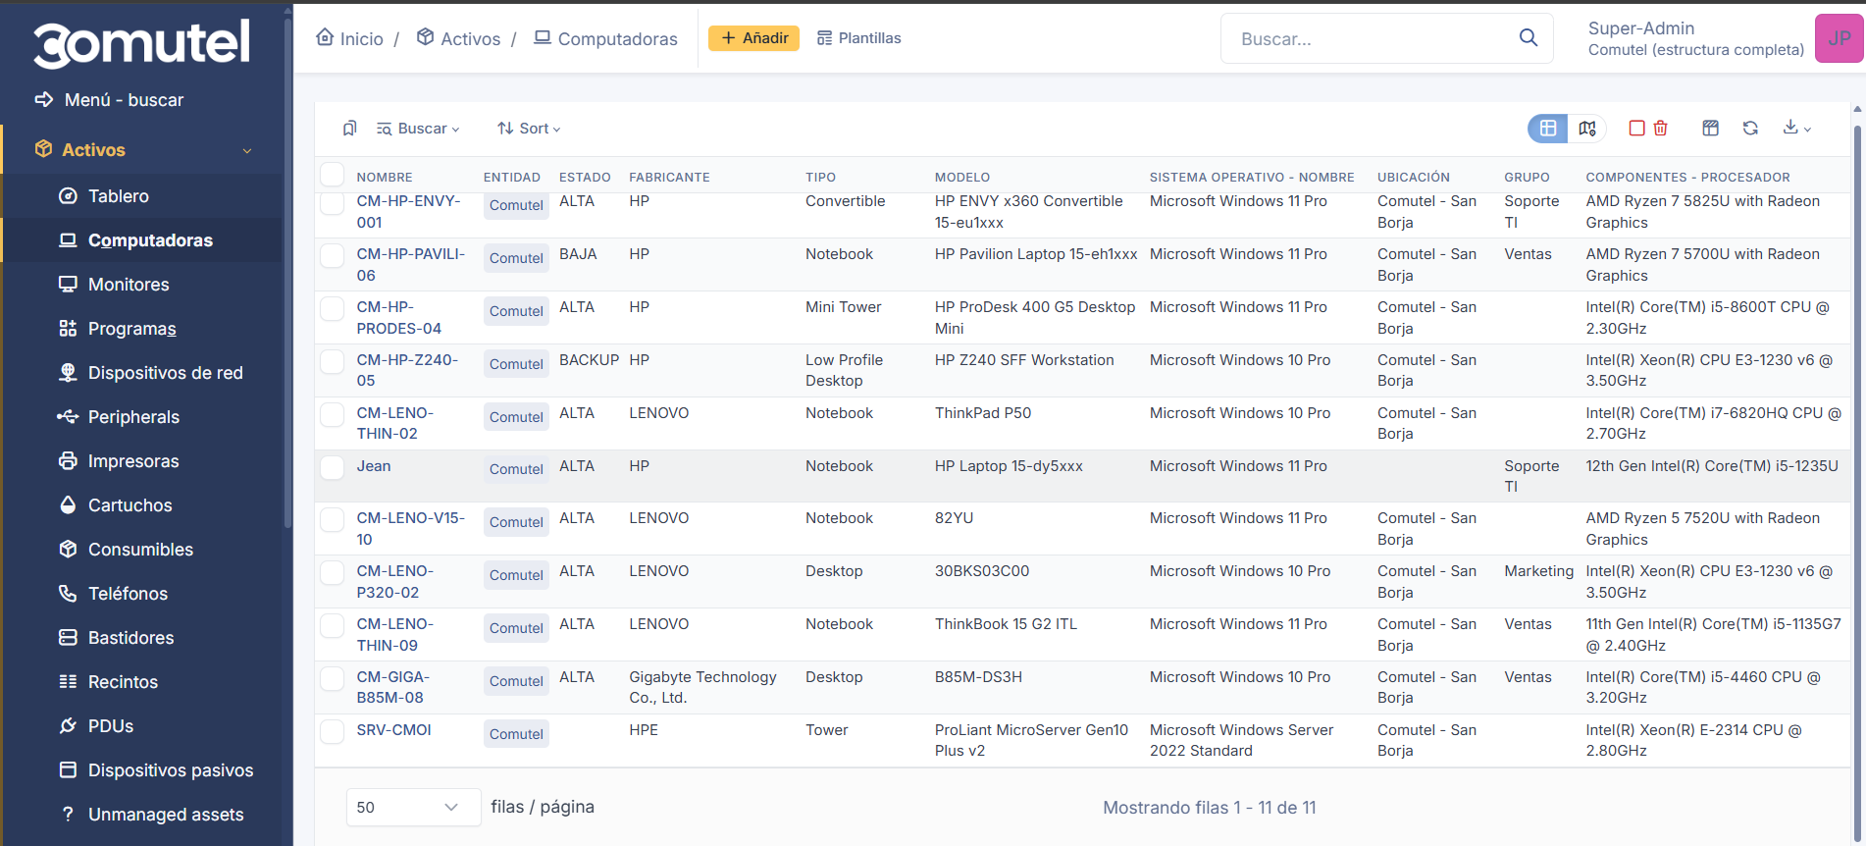The image size is (1866, 846).
Task: Click the Recintos list icon
Action: (x=68, y=682)
